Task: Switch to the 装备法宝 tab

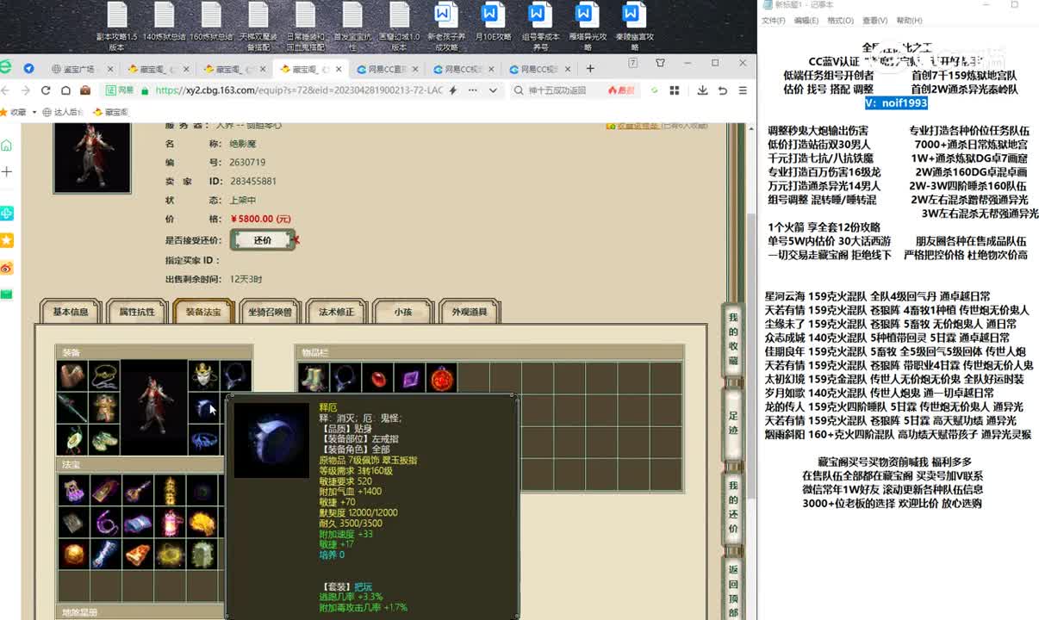Action: [x=203, y=312]
